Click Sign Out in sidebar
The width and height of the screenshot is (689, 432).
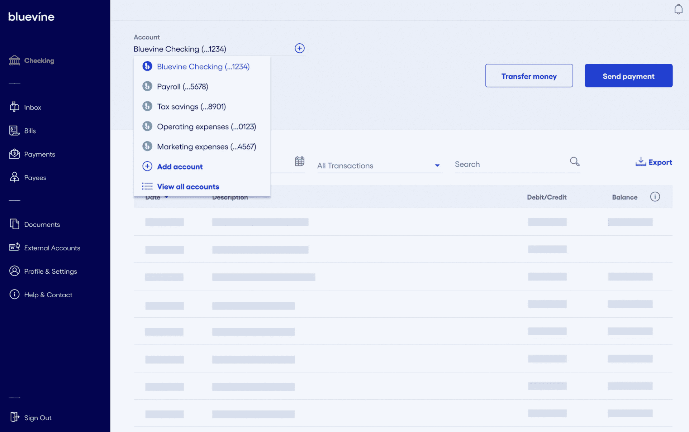tap(38, 418)
